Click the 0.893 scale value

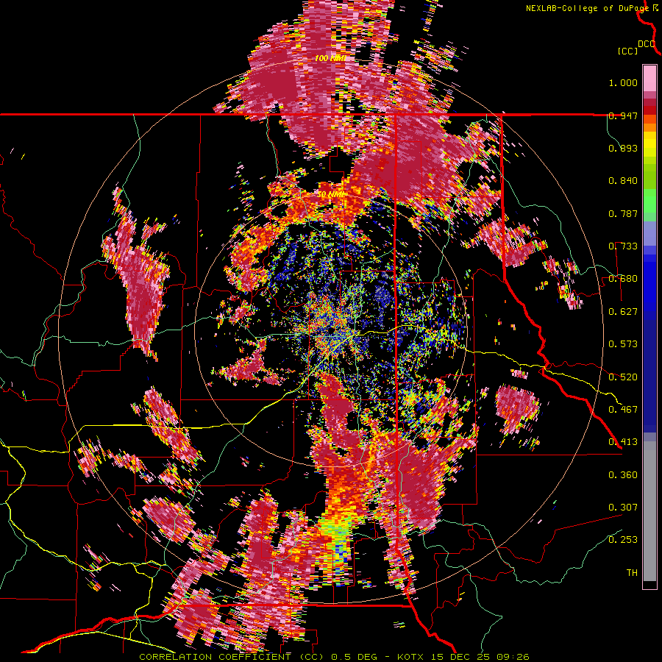click(623, 148)
